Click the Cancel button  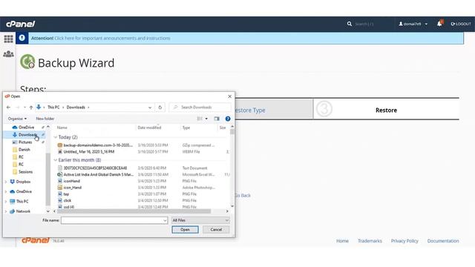pos(216,229)
